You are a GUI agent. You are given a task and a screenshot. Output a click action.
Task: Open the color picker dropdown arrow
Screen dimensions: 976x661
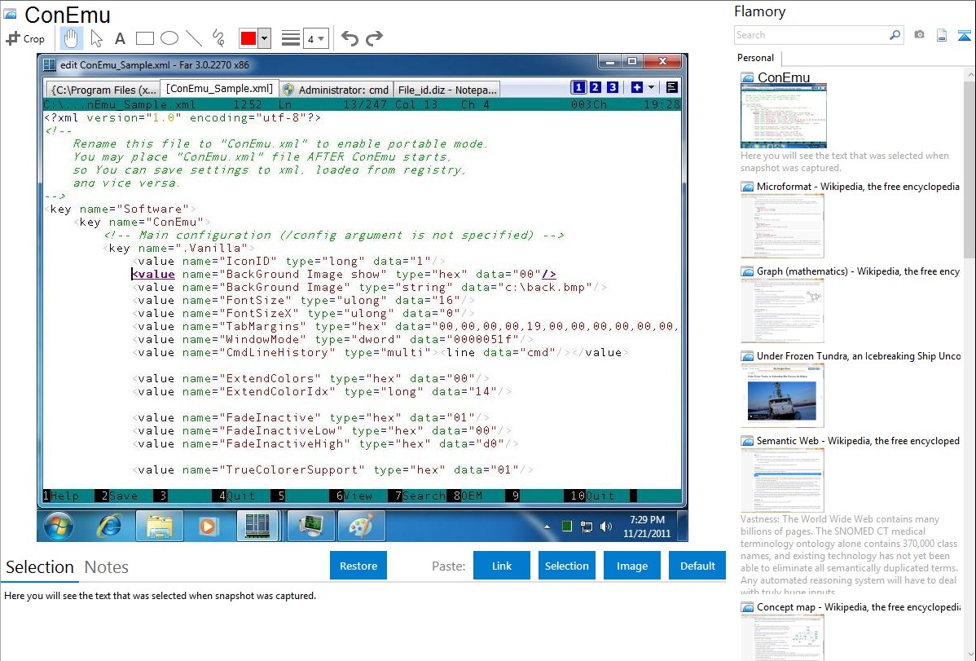tap(265, 38)
